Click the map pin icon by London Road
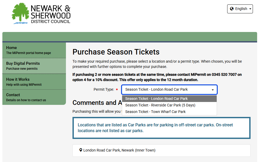Screen dimensions: 270x162 (x=81, y=150)
